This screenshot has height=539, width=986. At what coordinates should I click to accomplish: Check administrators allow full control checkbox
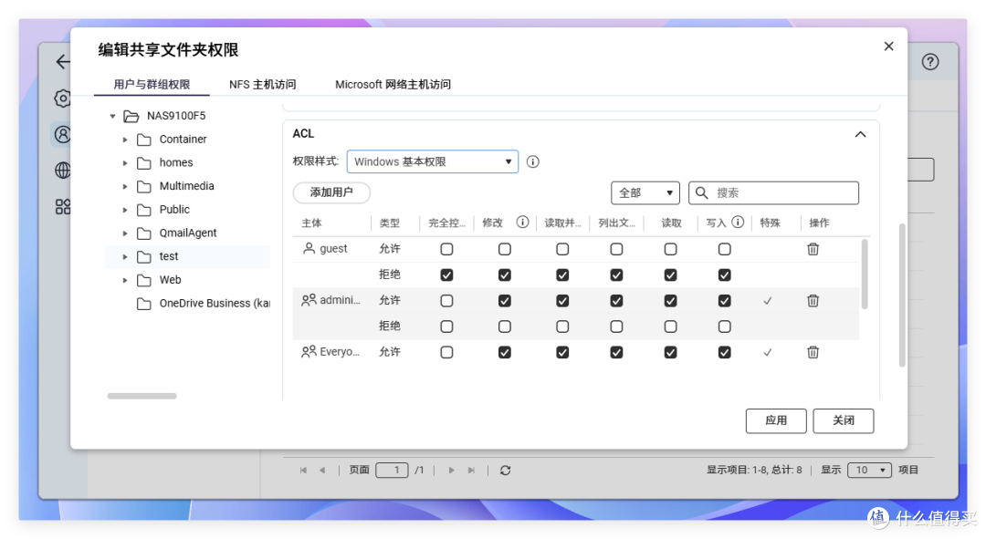point(446,301)
